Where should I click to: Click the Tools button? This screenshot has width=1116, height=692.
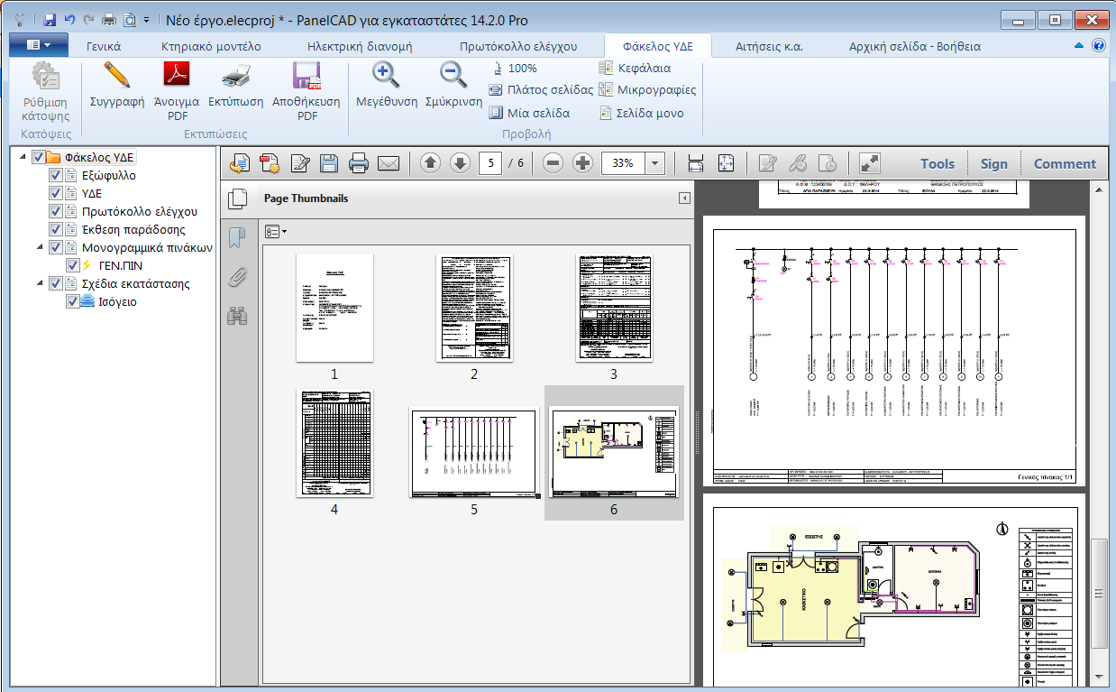[x=937, y=163]
